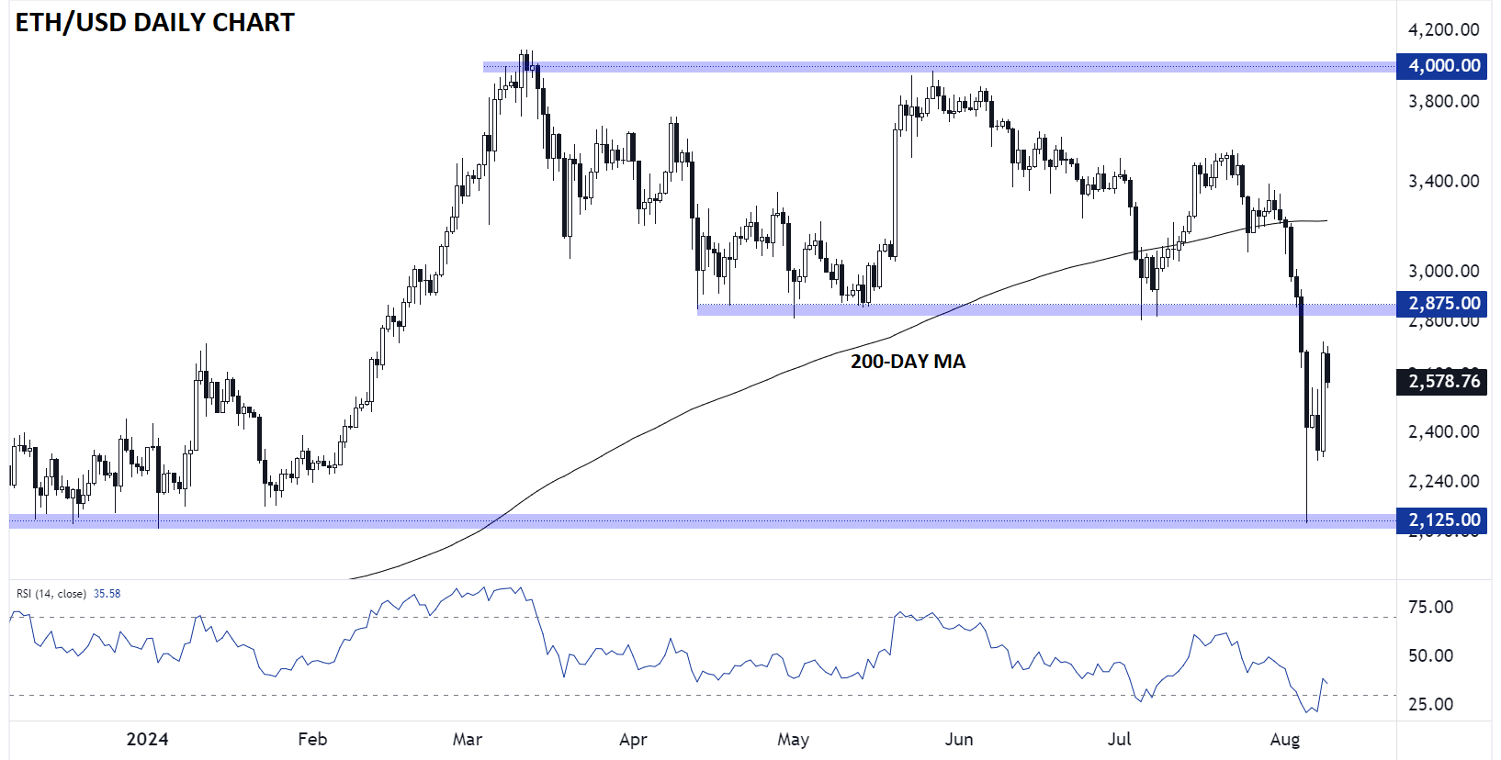The height and width of the screenshot is (760, 1501).
Task: Click the 2,400.00 price axis label
Action: [x=1443, y=431]
